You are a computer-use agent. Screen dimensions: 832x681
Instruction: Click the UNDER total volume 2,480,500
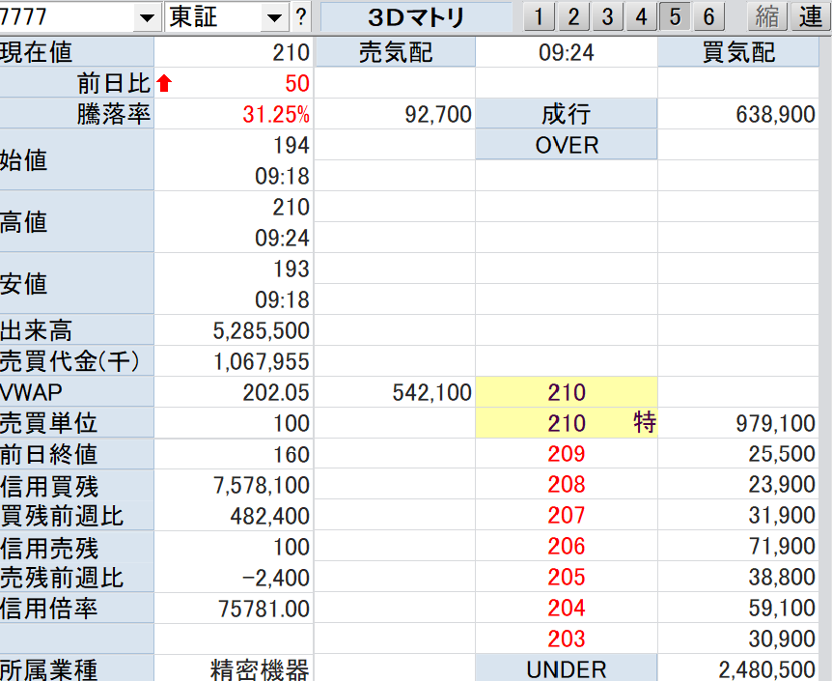766,669
